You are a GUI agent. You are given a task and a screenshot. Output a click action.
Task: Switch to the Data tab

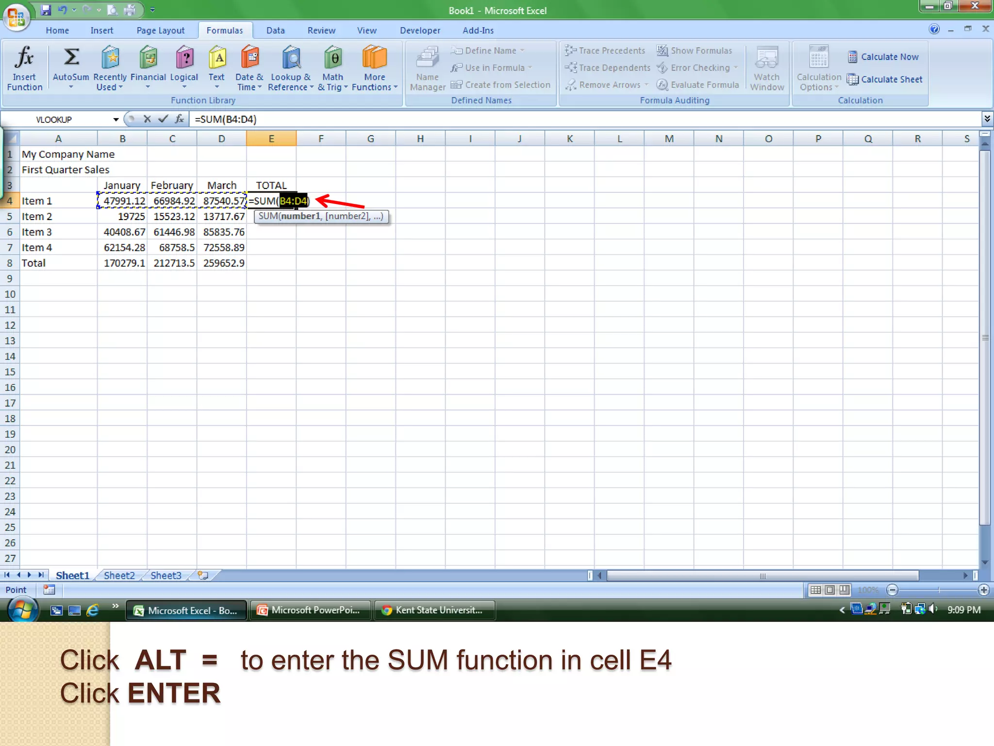(x=276, y=30)
